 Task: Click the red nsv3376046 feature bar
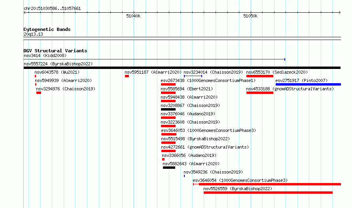(x=168, y=118)
